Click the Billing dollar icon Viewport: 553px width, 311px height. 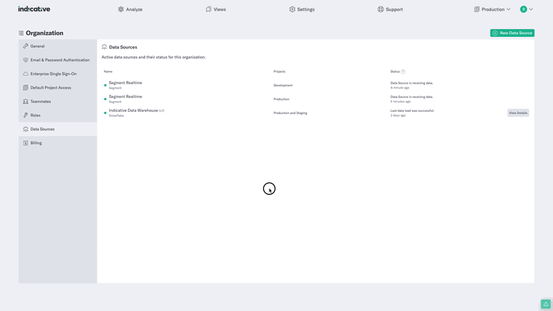click(26, 143)
